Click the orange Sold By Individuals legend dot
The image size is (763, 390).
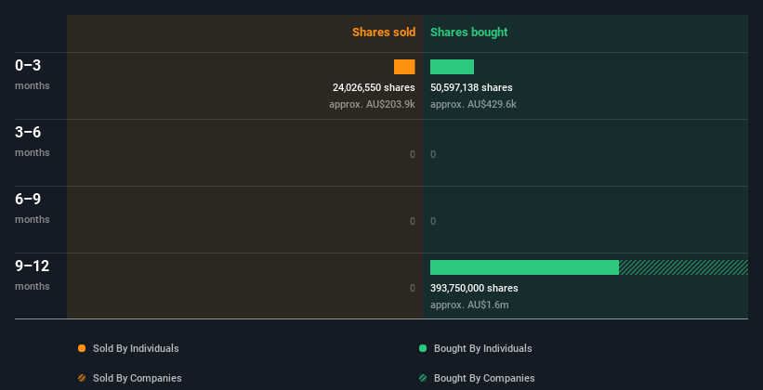click(82, 348)
